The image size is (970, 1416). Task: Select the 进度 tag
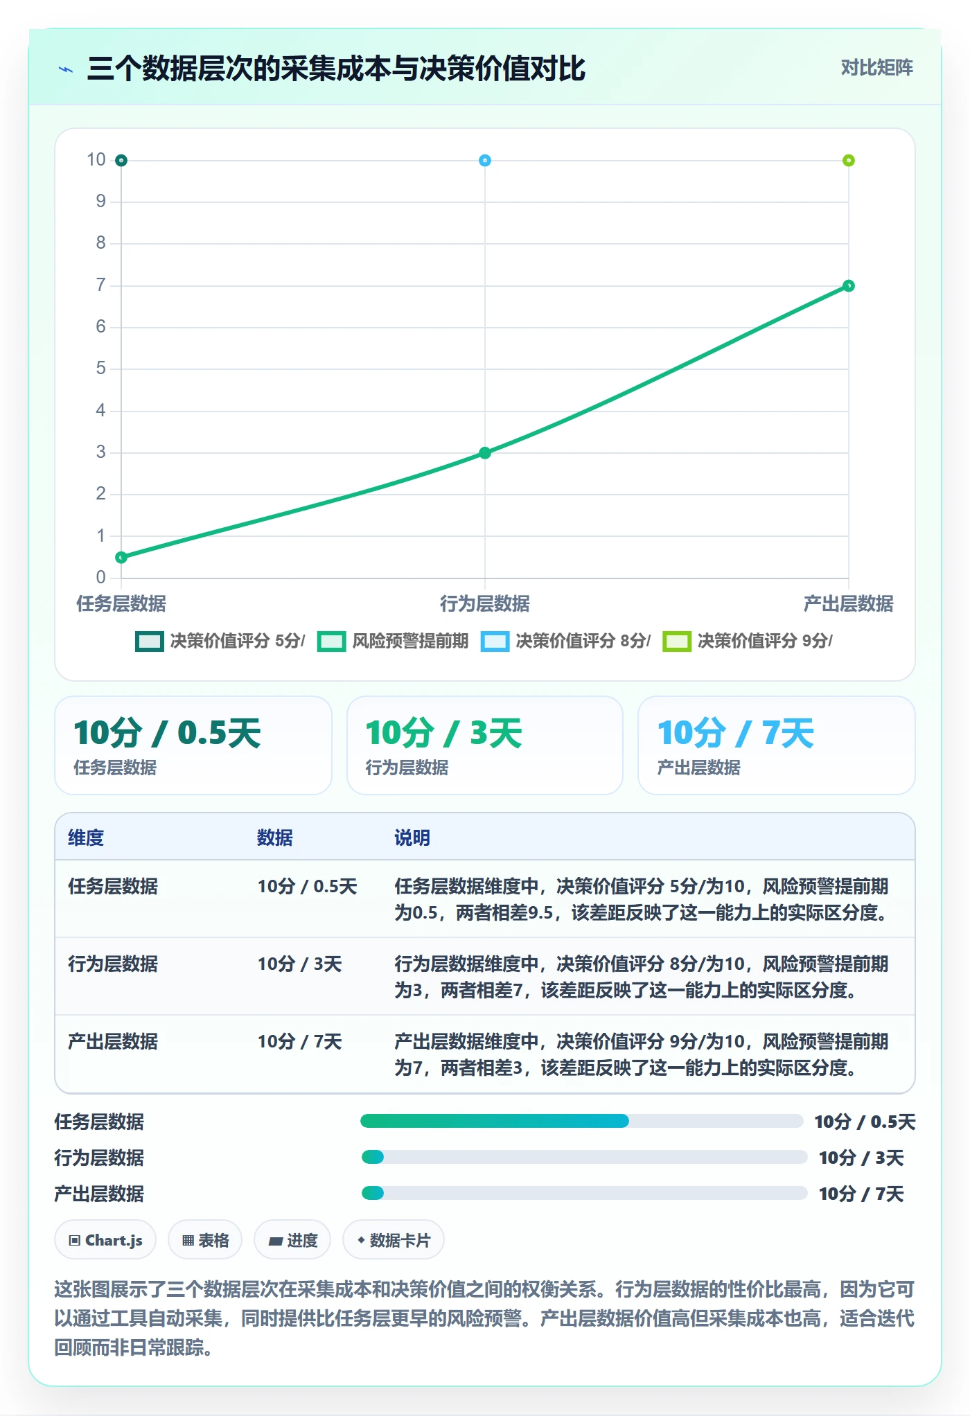[292, 1240]
